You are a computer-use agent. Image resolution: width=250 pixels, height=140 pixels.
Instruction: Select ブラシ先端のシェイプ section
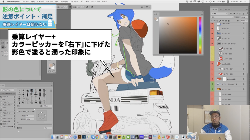tap(8, 94)
